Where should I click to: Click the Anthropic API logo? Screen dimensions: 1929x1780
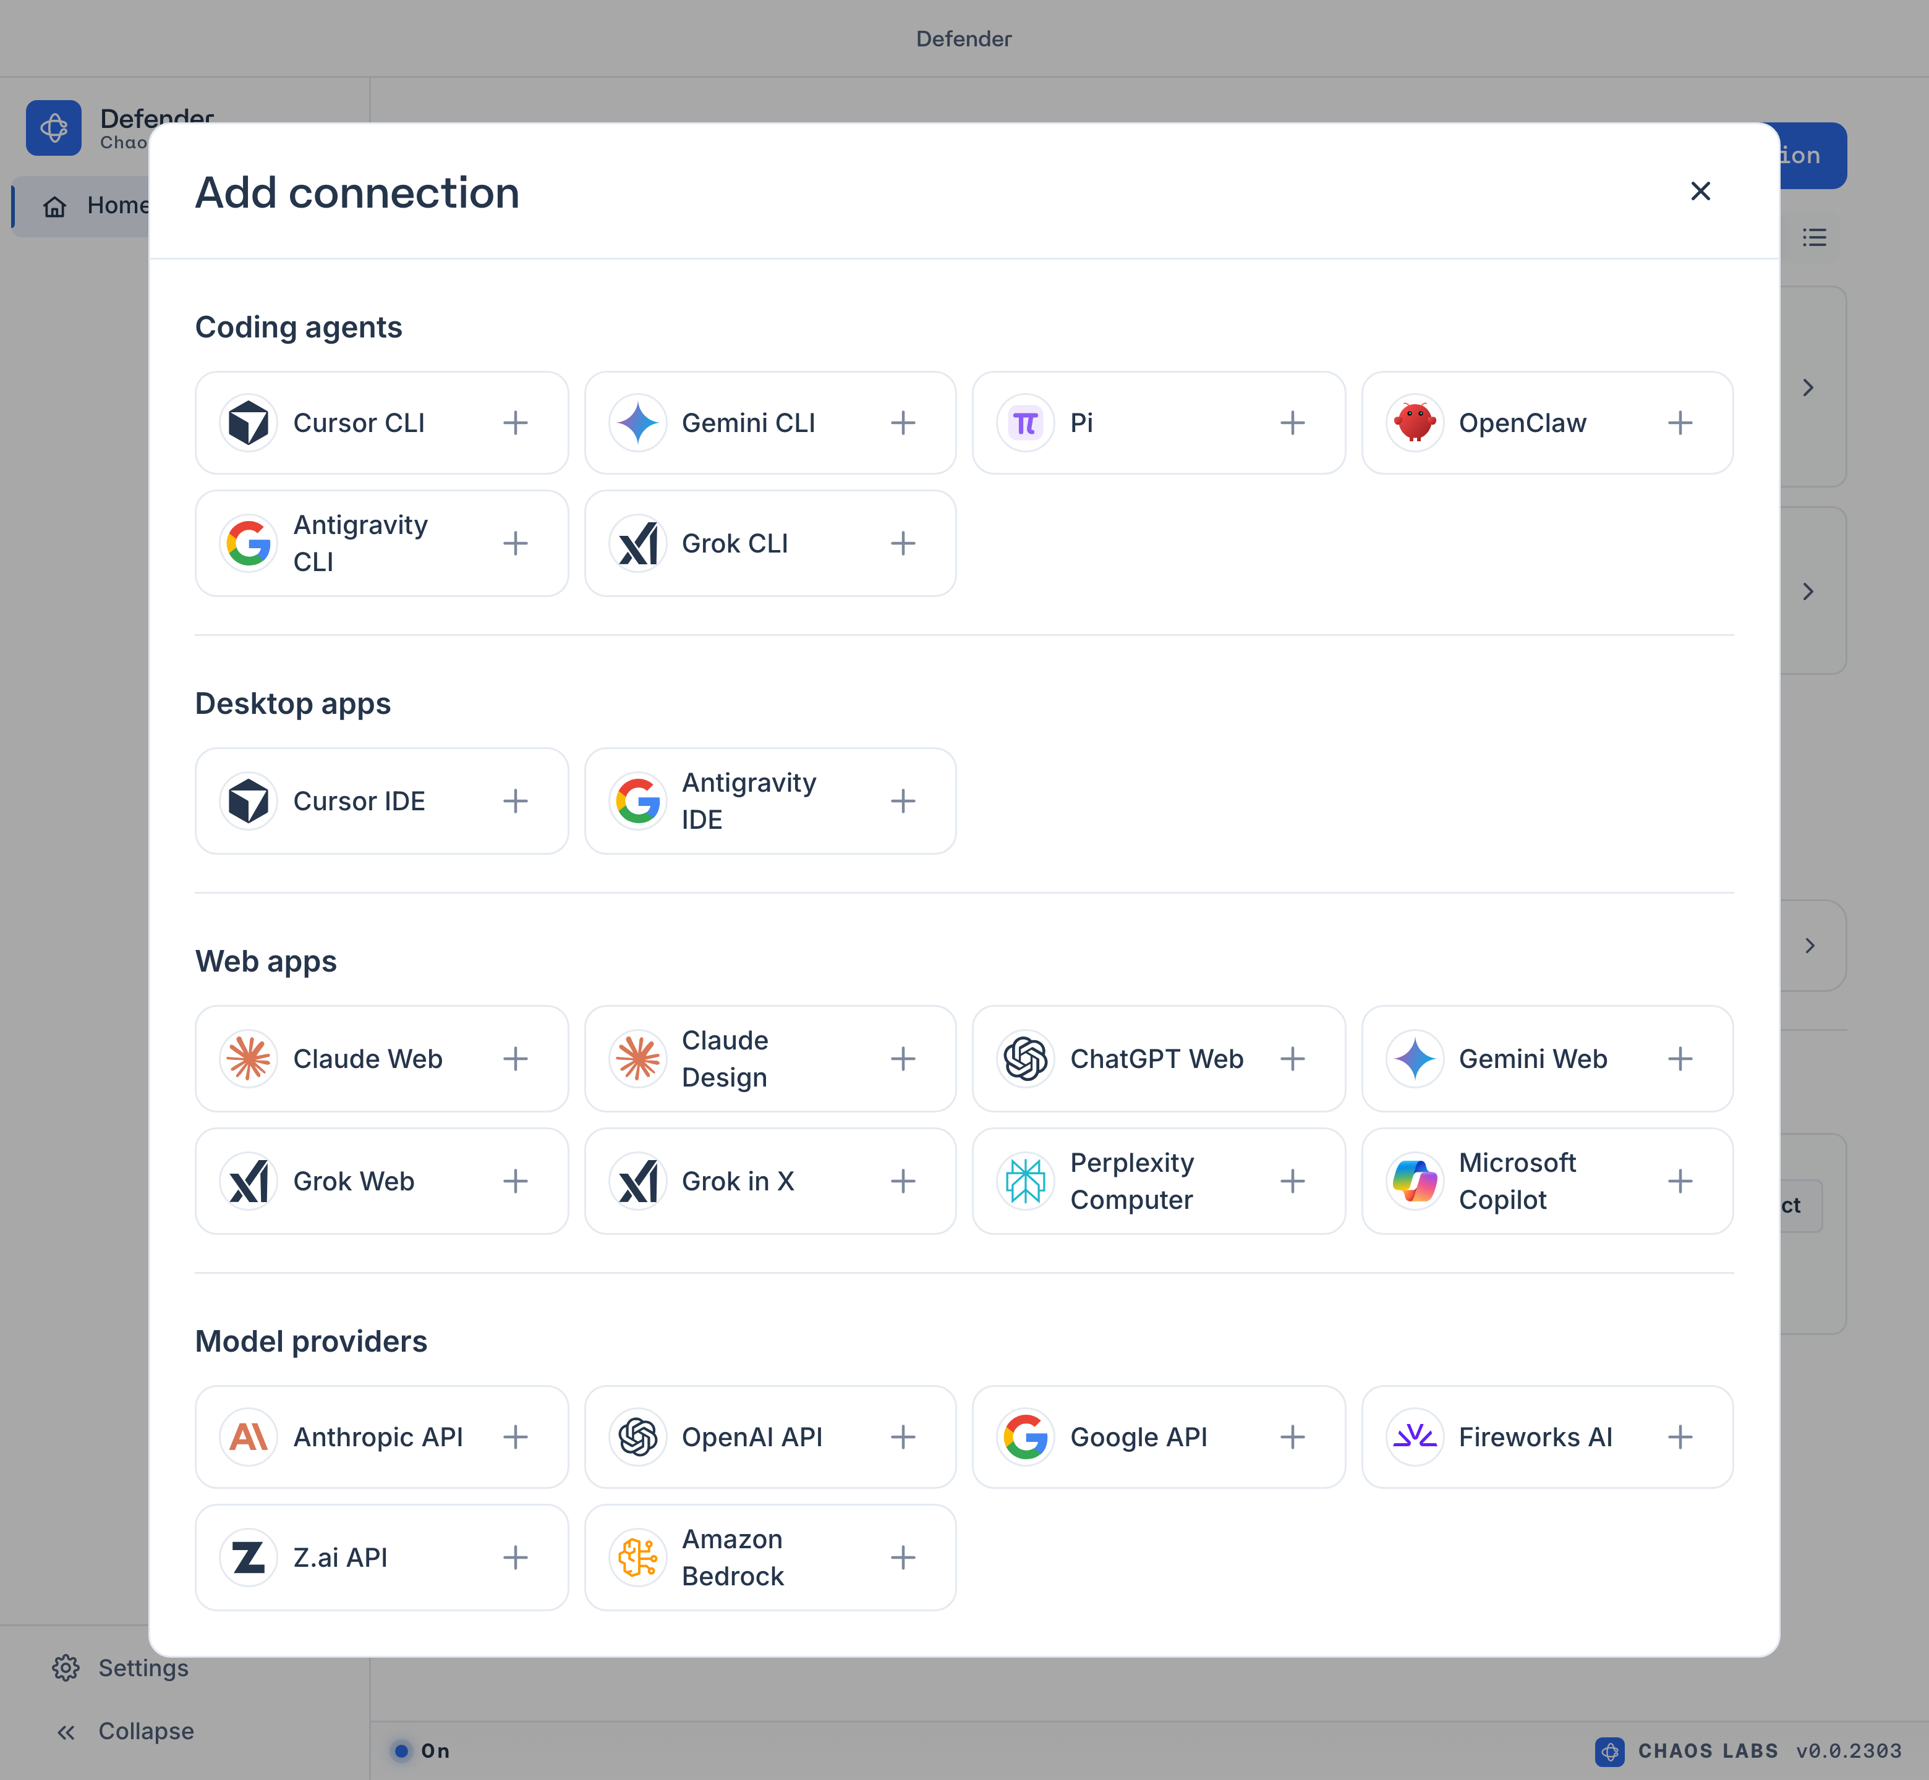(249, 1437)
